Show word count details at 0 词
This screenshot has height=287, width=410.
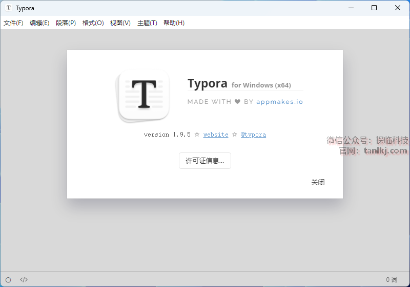[x=392, y=280]
